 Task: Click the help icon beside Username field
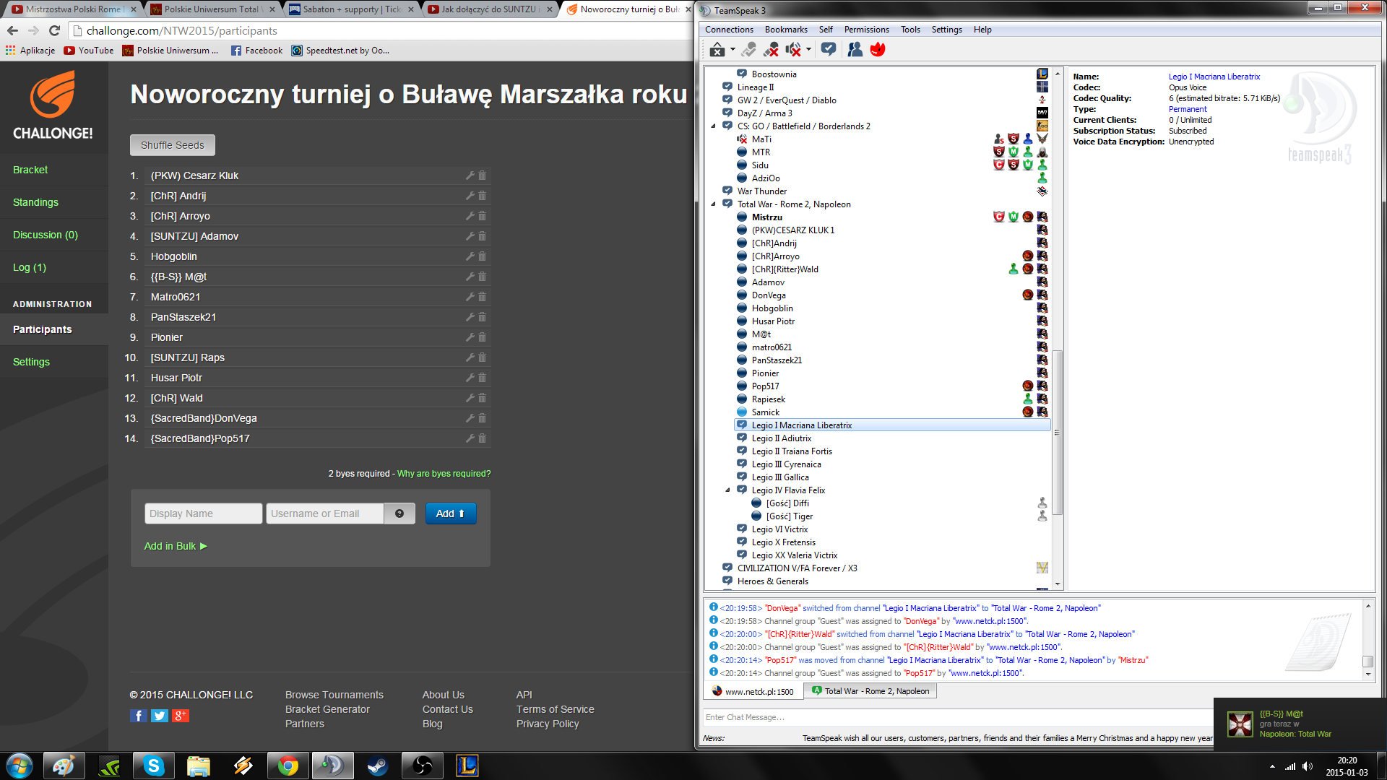coord(399,513)
